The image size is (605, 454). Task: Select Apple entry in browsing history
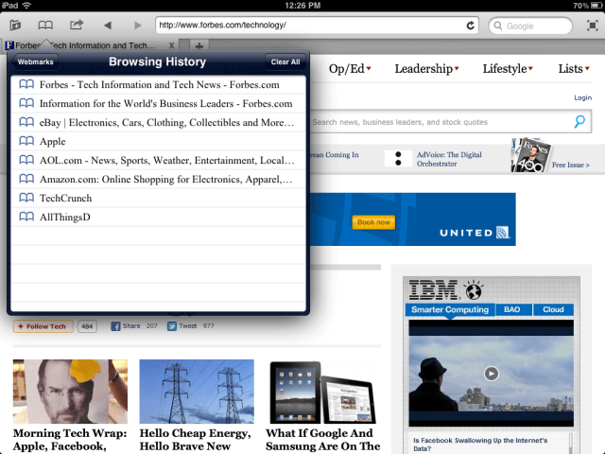(53, 141)
